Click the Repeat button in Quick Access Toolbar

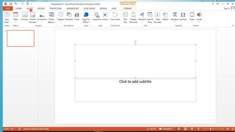(22, 4)
